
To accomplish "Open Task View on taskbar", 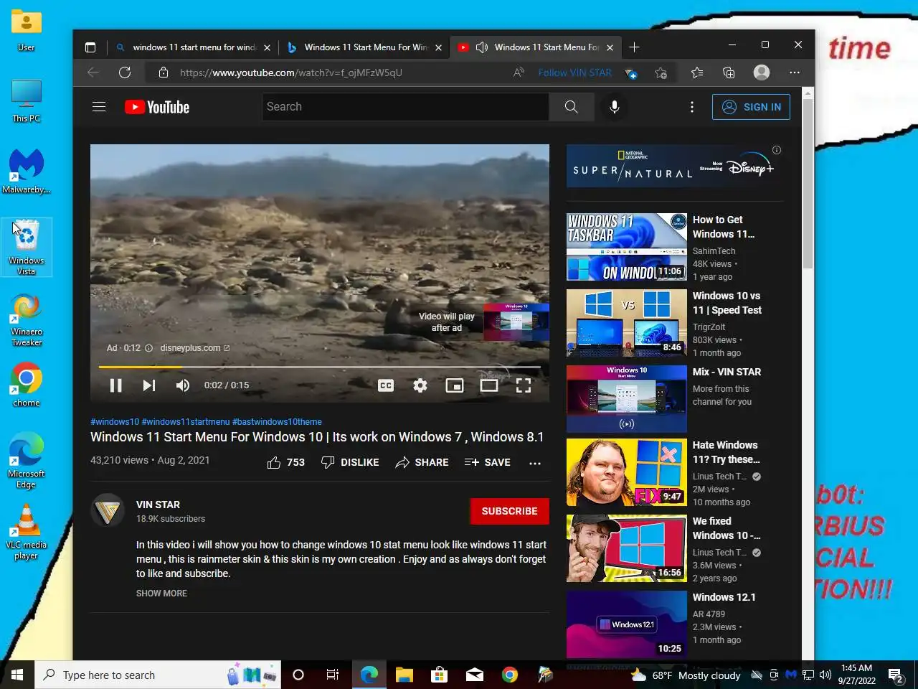I will [333, 675].
